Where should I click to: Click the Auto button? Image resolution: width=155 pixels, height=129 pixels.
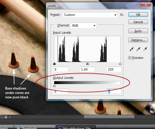pyautogui.click(x=138, y=31)
